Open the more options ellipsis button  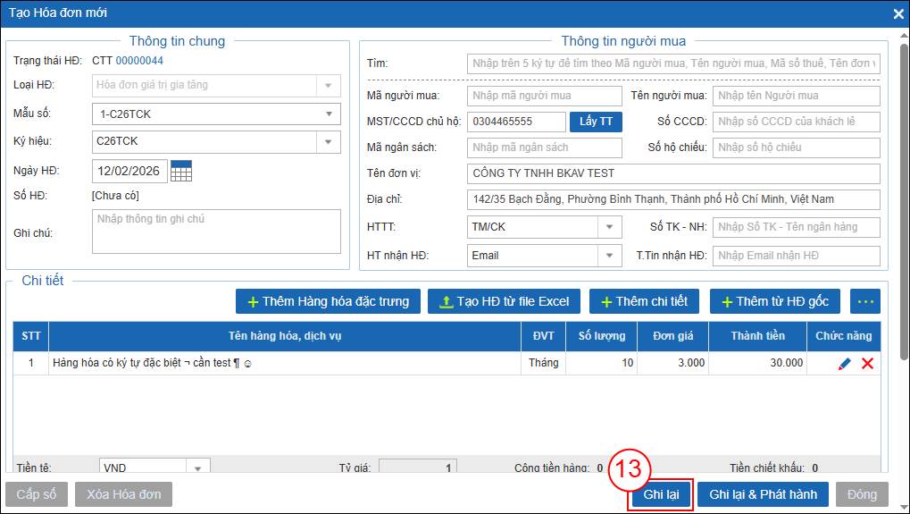pyautogui.click(x=865, y=301)
